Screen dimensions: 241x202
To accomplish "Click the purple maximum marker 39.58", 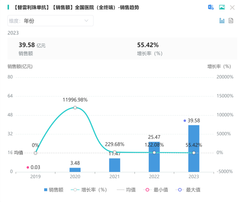I will [x=185, y=121].
